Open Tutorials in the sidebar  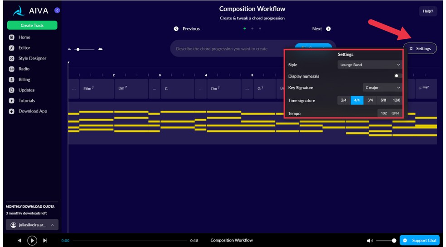pyautogui.click(x=27, y=101)
